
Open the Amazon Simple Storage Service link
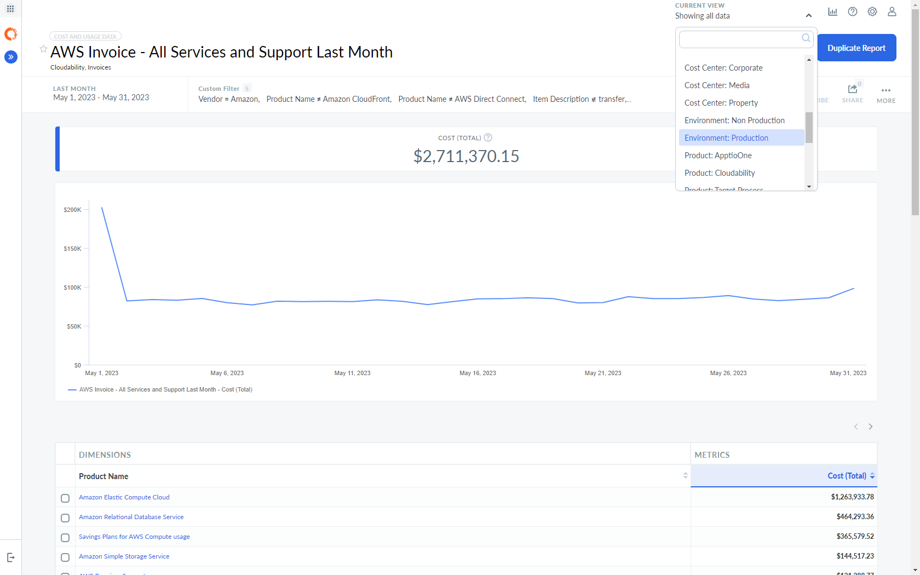124,556
